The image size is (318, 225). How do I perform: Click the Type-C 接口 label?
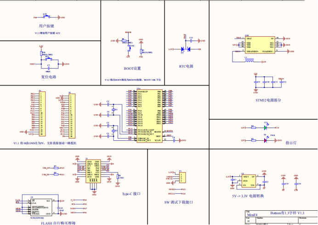pos(131,194)
